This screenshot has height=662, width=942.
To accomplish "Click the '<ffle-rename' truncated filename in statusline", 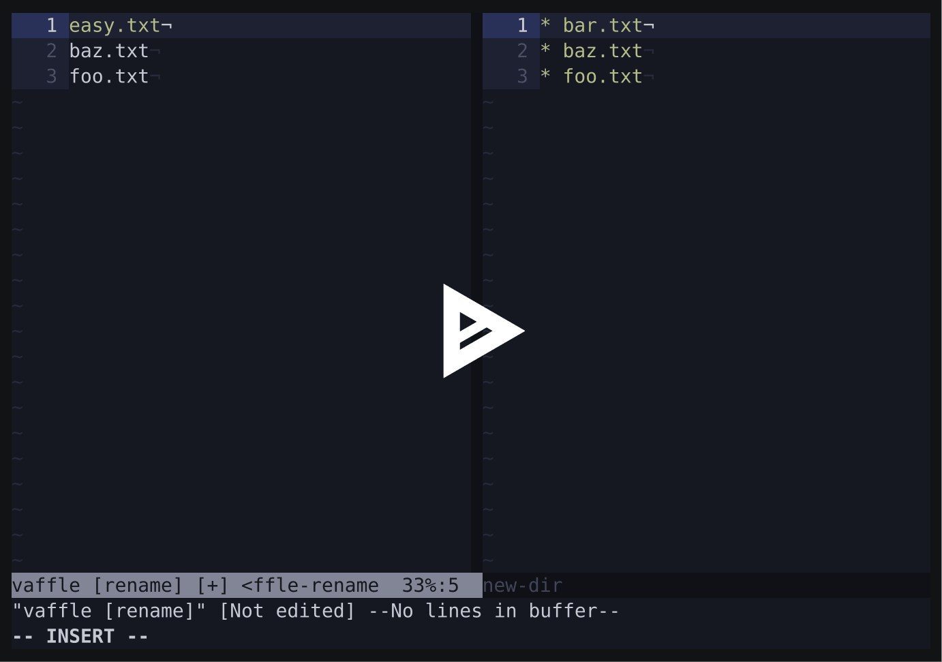I will pyautogui.click(x=310, y=586).
